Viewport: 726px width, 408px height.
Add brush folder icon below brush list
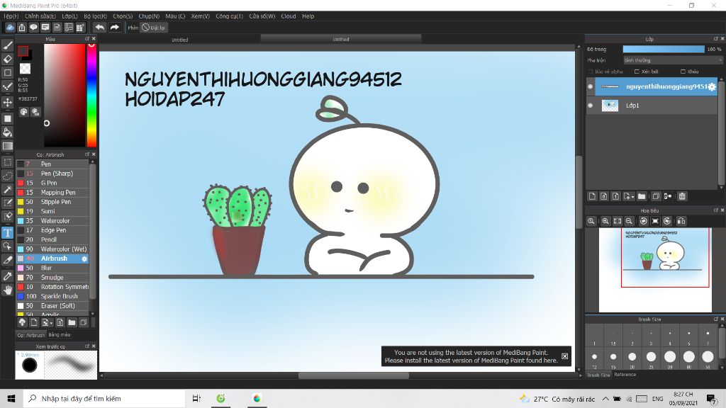tap(72, 322)
